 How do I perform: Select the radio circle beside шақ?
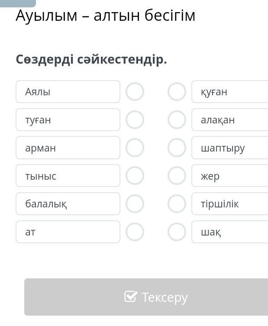click(x=177, y=232)
